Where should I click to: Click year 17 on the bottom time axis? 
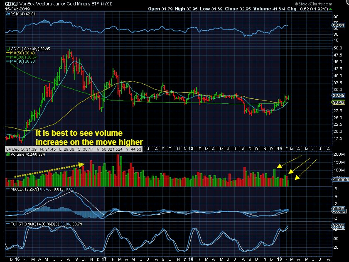coord(104,260)
